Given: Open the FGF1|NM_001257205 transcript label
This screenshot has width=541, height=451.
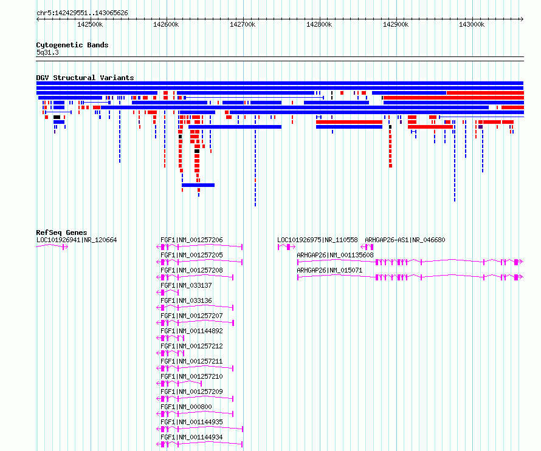Looking at the screenshot, I should 191,255.
